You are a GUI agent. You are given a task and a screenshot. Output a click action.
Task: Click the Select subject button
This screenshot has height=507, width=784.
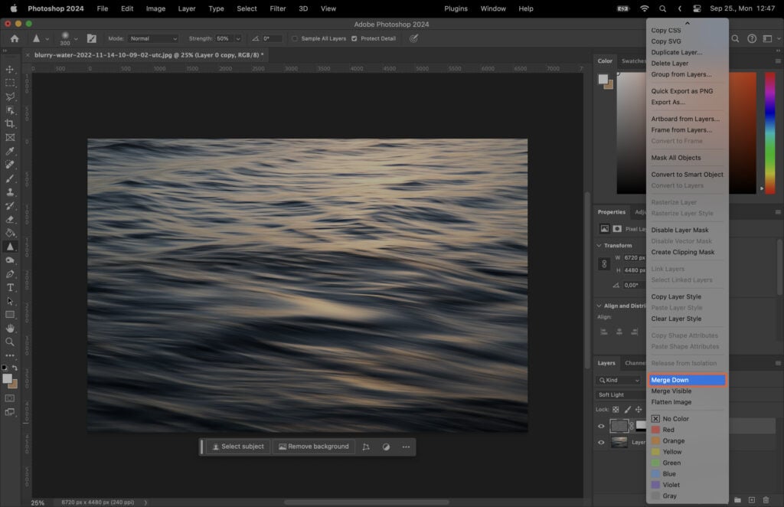click(x=237, y=446)
